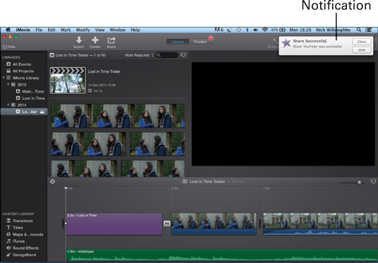Open the Notification Center icon

tap(368, 30)
